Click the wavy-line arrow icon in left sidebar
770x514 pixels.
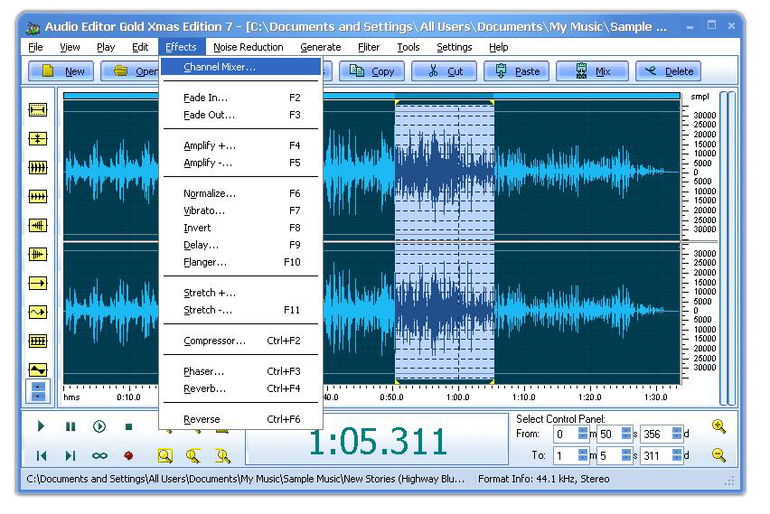[x=38, y=313]
